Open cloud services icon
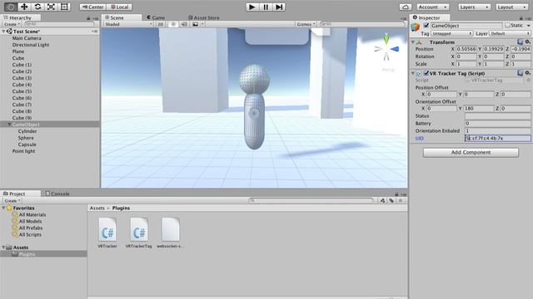Image resolution: width=533 pixels, height=299 pixels. (406, 7)
